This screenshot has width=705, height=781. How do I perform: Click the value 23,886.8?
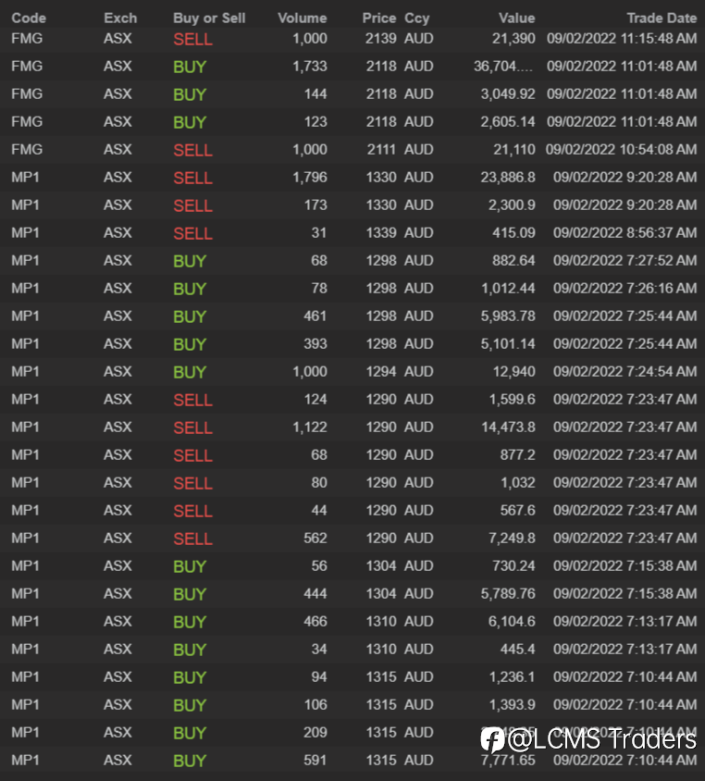[x=508, y=178]
